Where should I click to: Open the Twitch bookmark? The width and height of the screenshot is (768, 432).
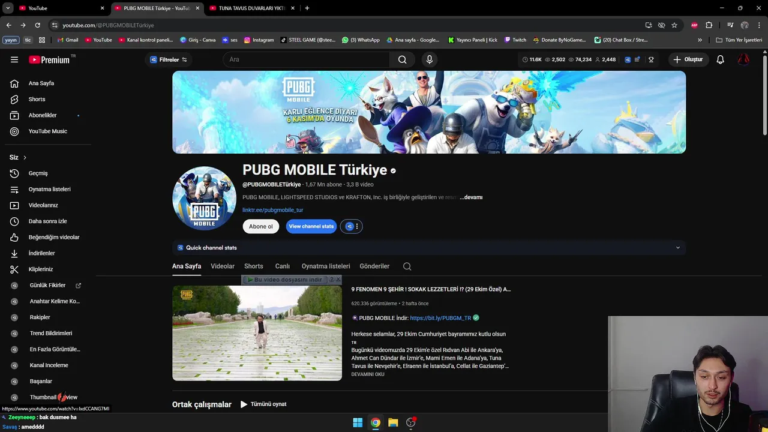click(515, 40)
